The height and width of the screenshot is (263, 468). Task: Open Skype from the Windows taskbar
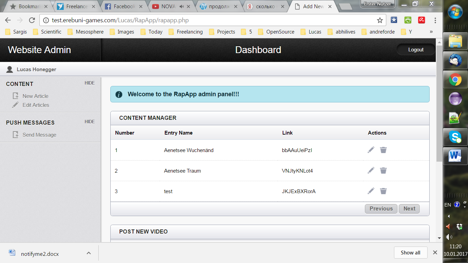click(455, 137)
